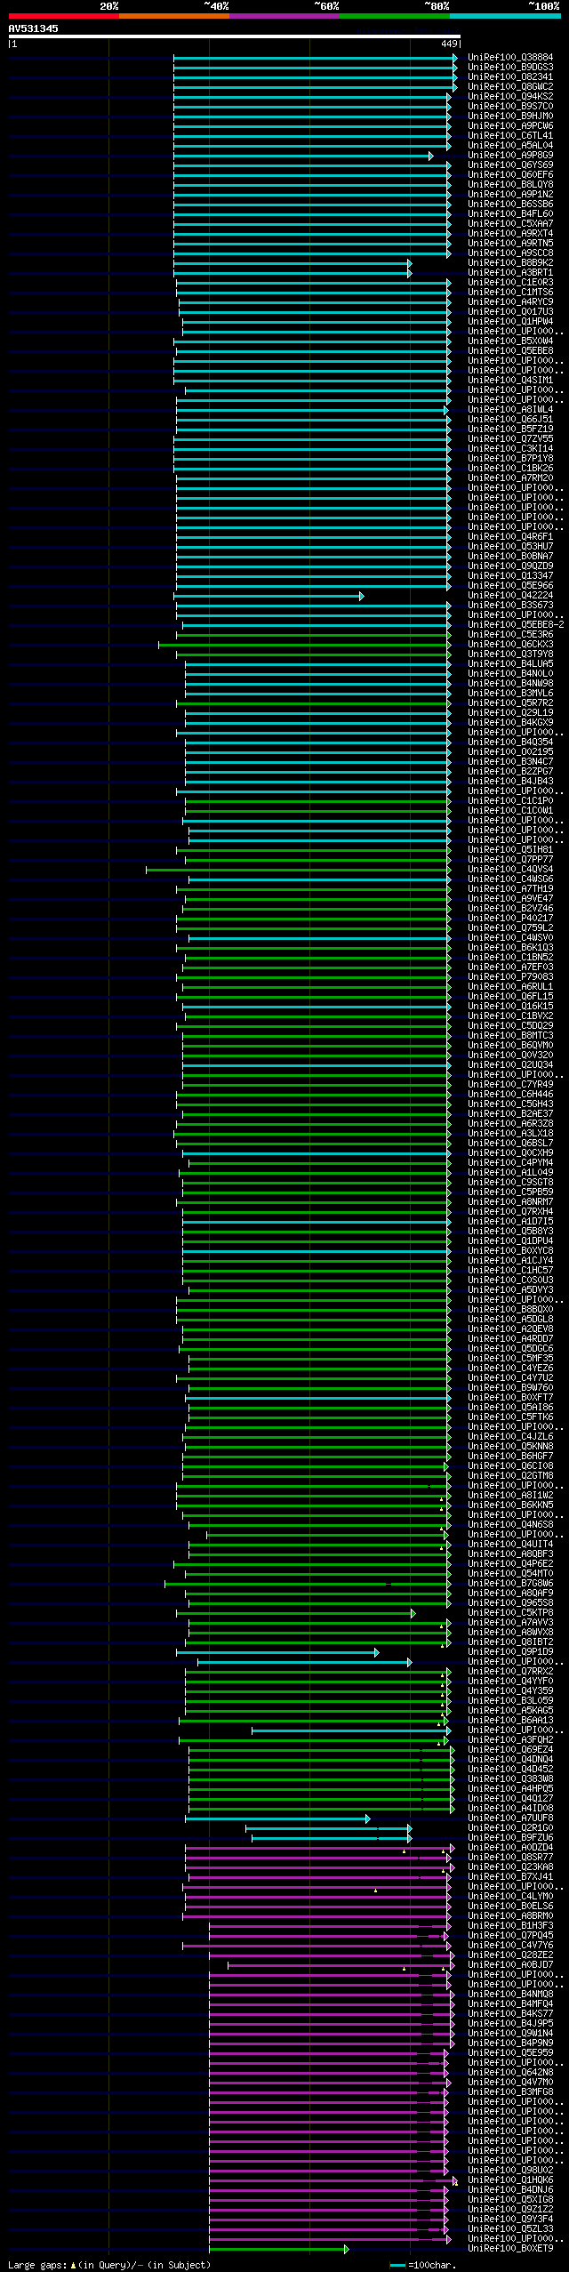Select label UniRef100_Q4YYF0
Viewport: 569px width, 2272px height.
[x=510, y=1682]
